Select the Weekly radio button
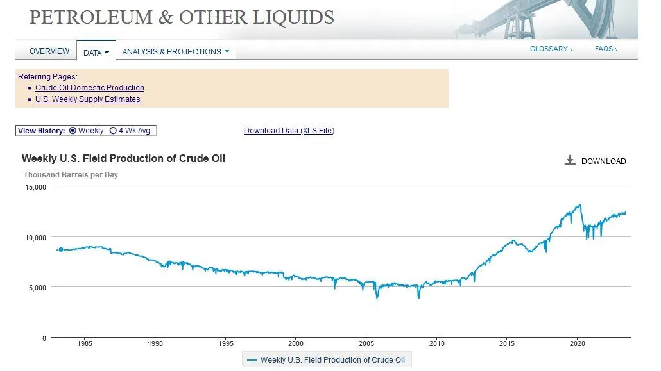The width and height of the screenshot is (661, 371). 73,130
